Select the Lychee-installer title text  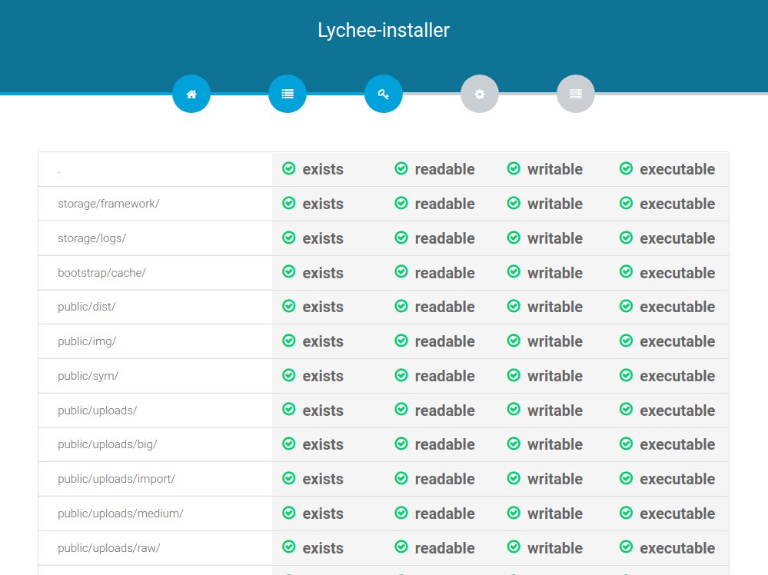384,31
